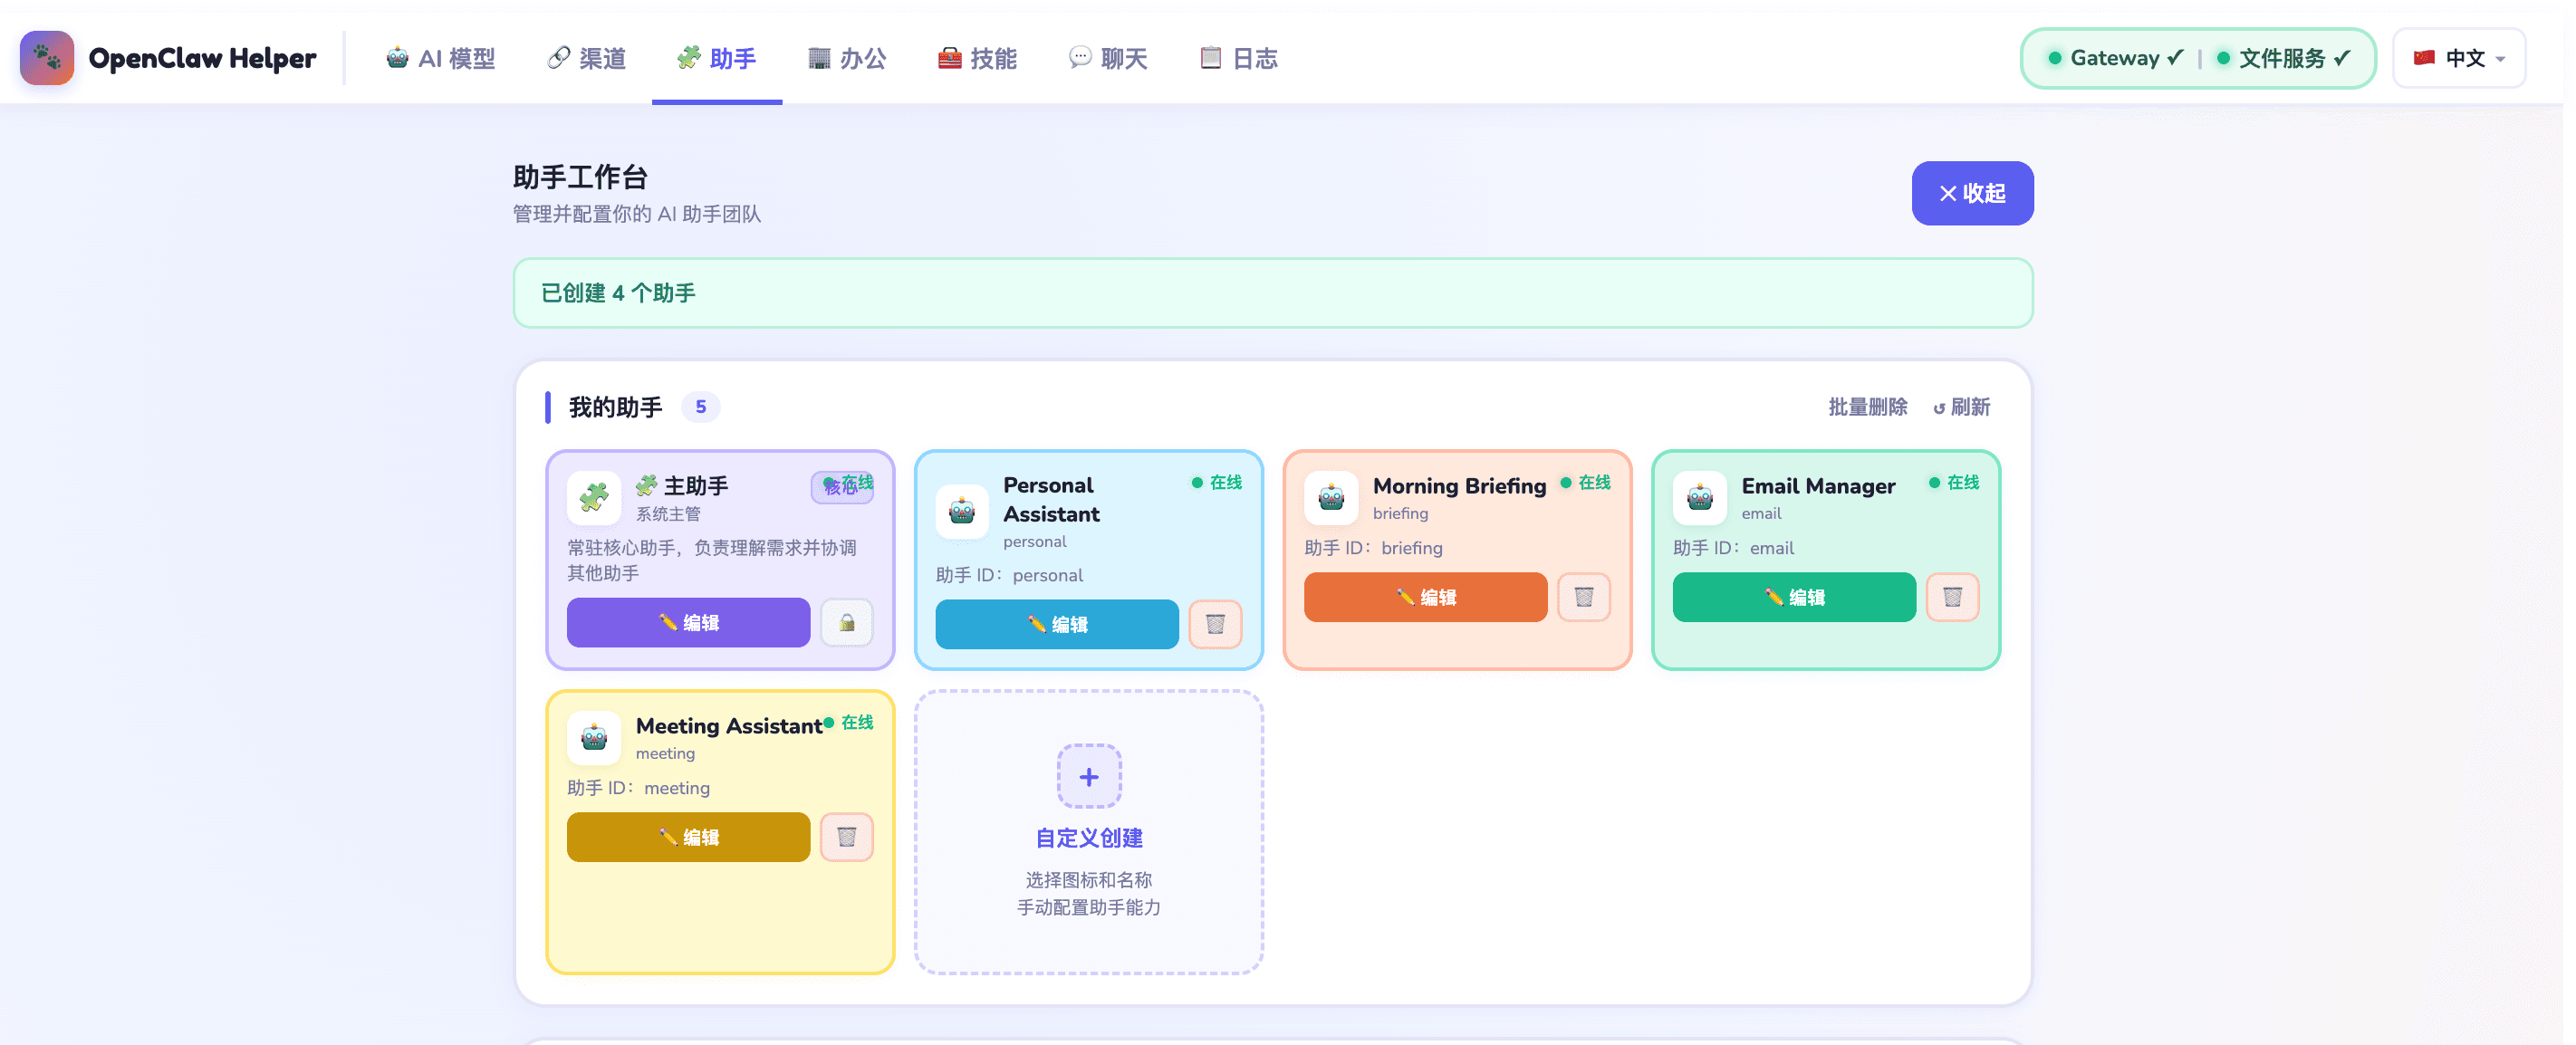Switch to the 办公 navigation tab

847,58
